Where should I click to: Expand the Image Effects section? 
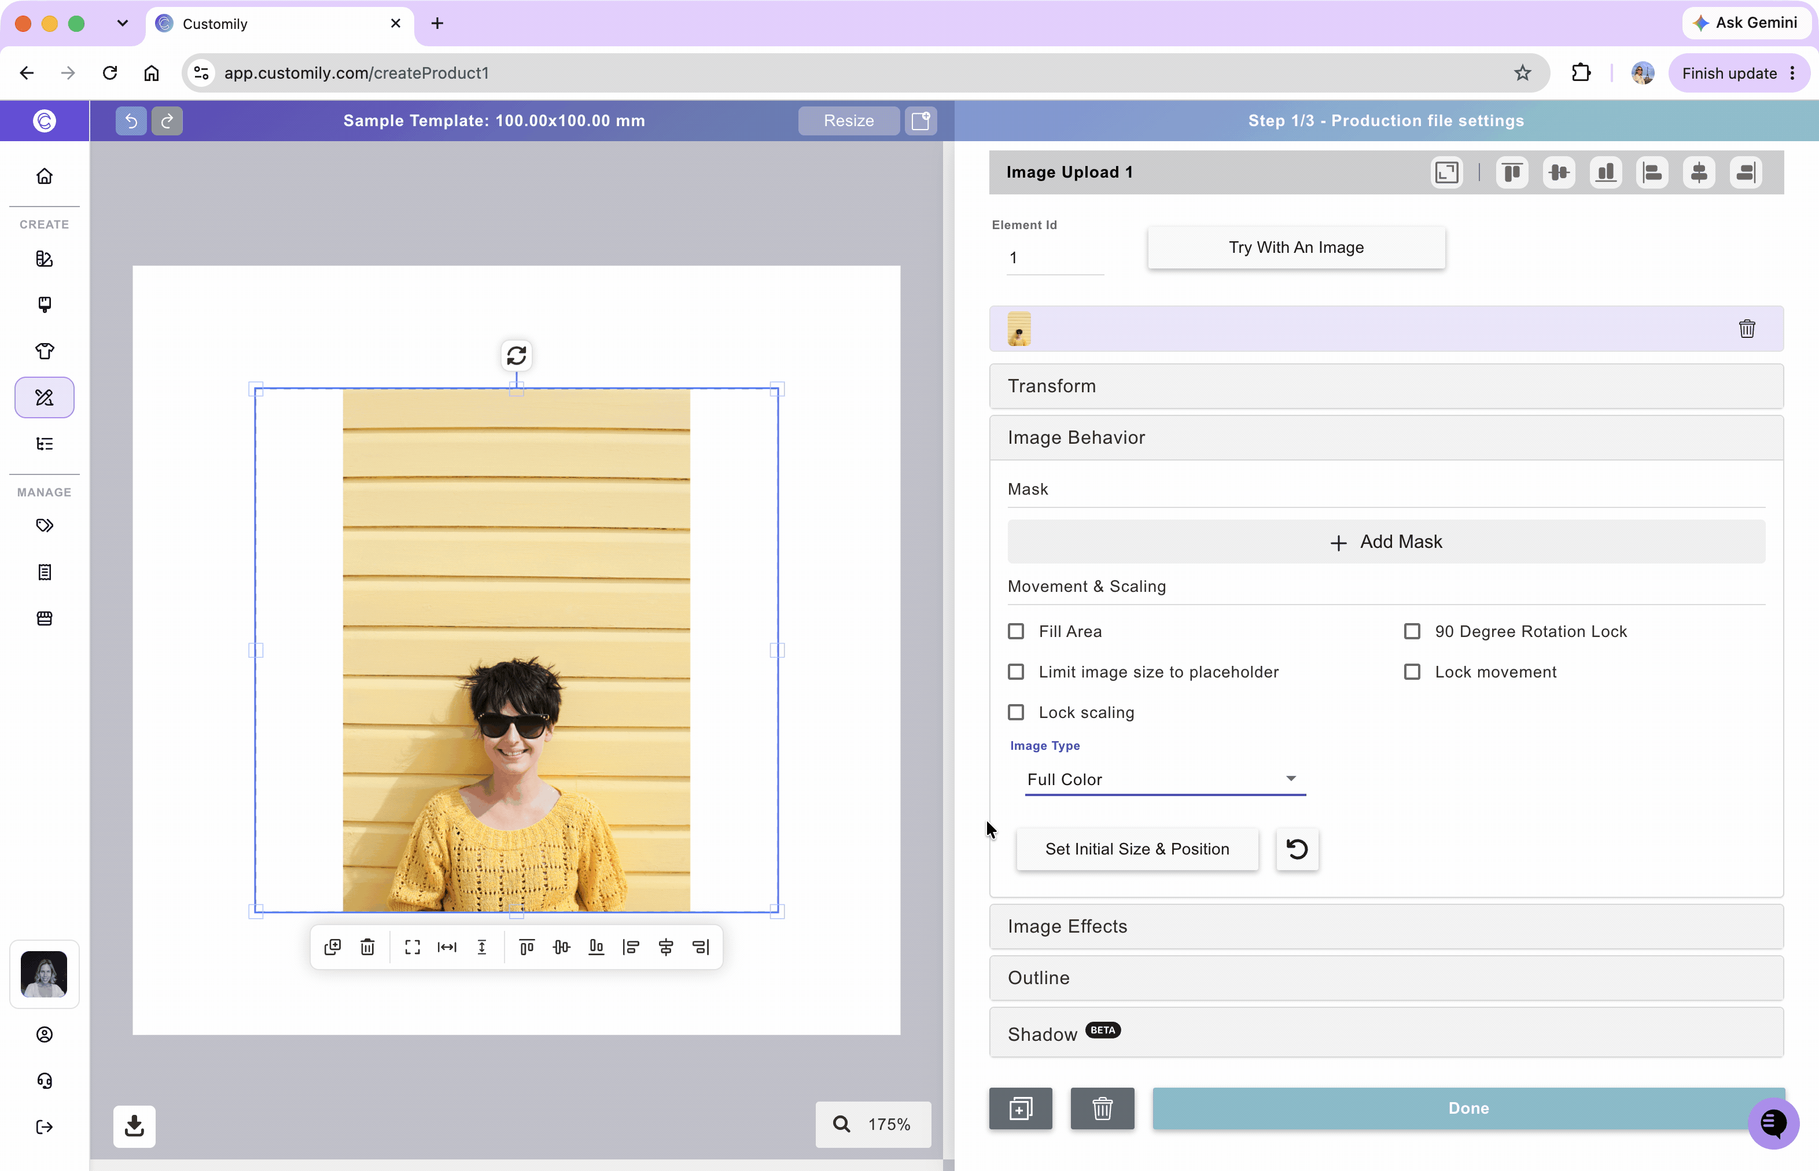[1386, 926]
